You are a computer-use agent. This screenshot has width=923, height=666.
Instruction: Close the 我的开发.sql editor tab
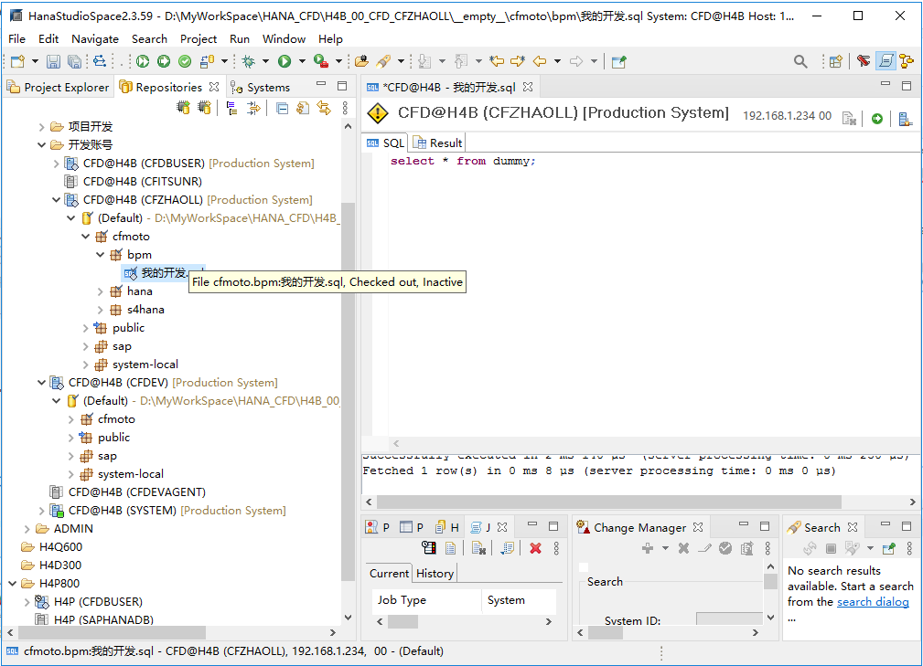(528, 87)
